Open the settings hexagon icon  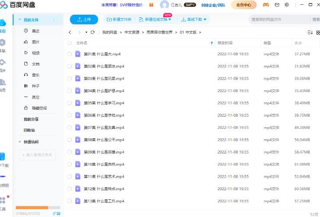point(287,5)
